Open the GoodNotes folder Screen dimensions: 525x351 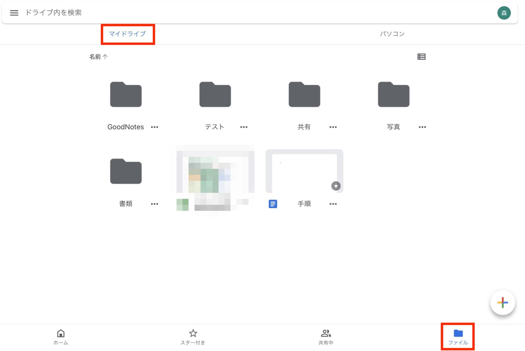click(126, 94)
